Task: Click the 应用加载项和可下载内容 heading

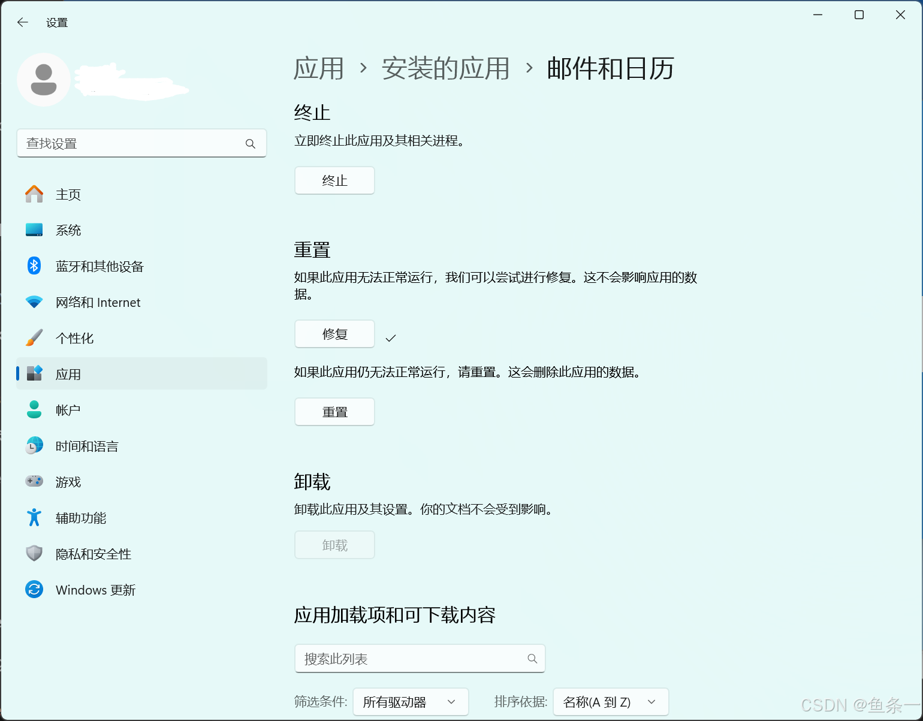Action: point(395,615)
